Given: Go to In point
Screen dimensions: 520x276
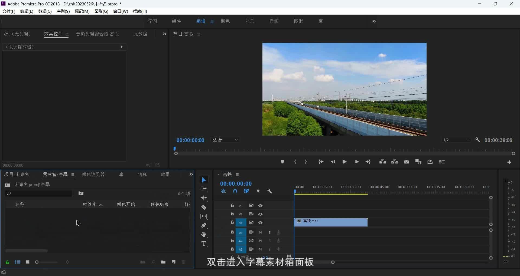Looking at the screenshot, I should pyautogui.click(x=321, y=162).
